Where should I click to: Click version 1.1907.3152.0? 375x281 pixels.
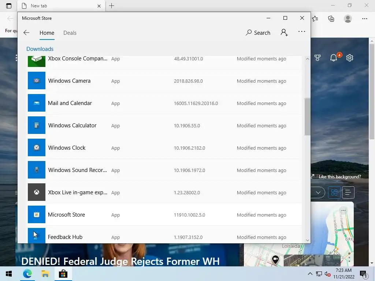pyautogui.click(x=188, y=237)
